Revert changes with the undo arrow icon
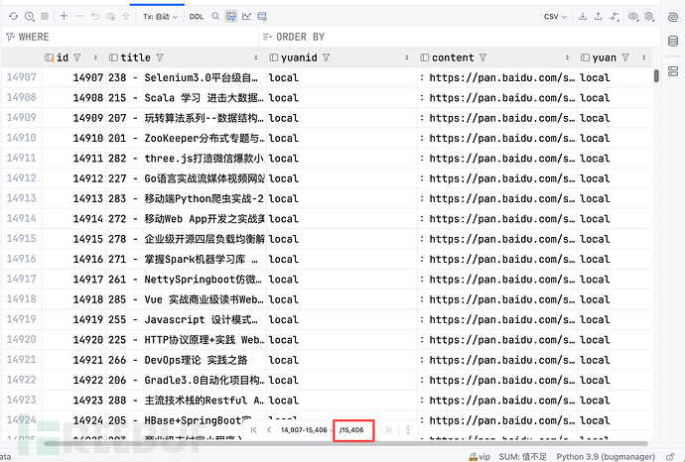Screen dimensions: 685x462 click(94, 16)
